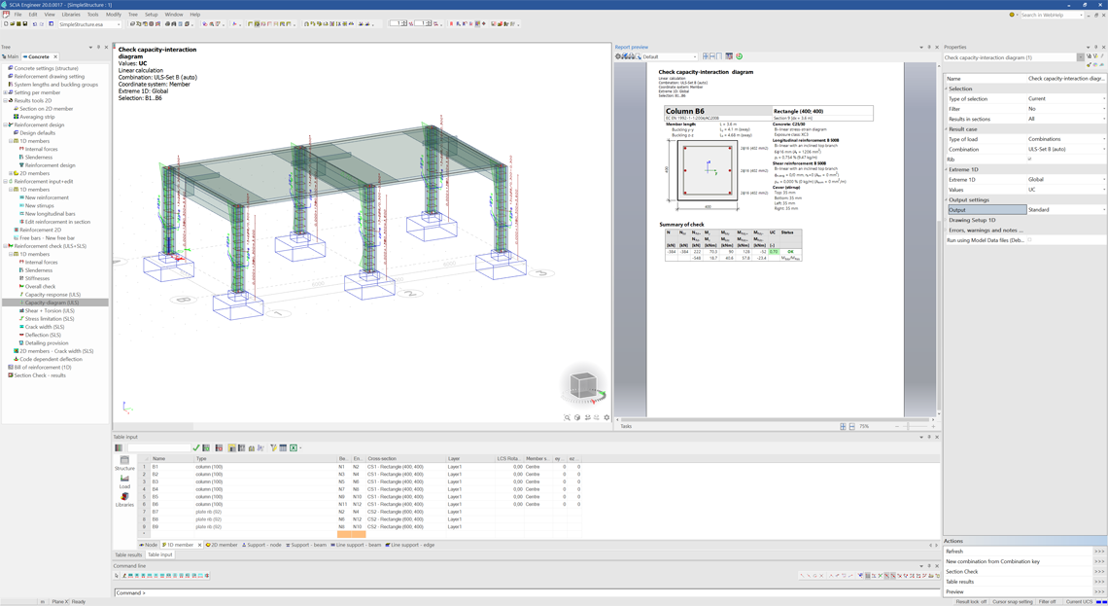1108x606 pixels.
Task: Expand the Drawing Setup 1D section
Action: (x=972, y=220)
